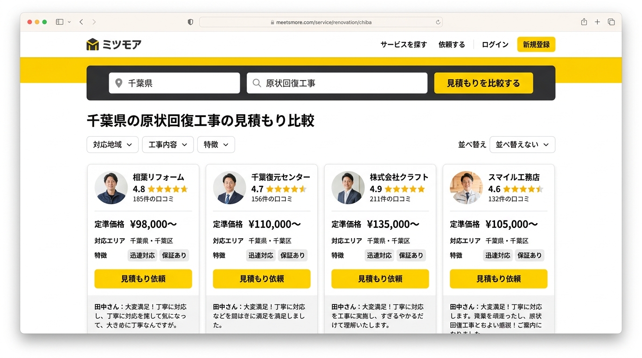Click 見積もり依頼 on the スマイル工務店 card
The width and height of the screenshot is (642, 358).
(499, 279)
